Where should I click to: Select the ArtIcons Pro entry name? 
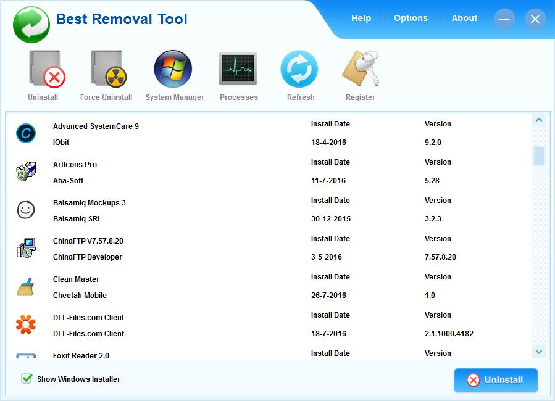point(75,165)
